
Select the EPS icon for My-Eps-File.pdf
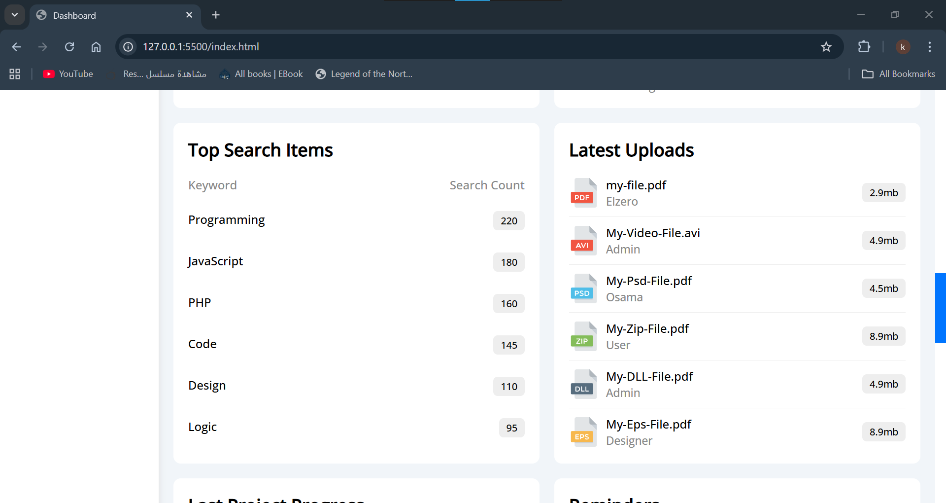click(x=583, y=431)
